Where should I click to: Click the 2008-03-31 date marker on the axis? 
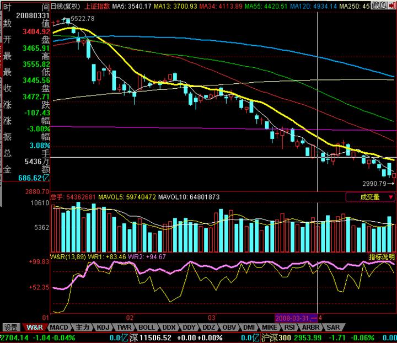click(x=296, y=318)
